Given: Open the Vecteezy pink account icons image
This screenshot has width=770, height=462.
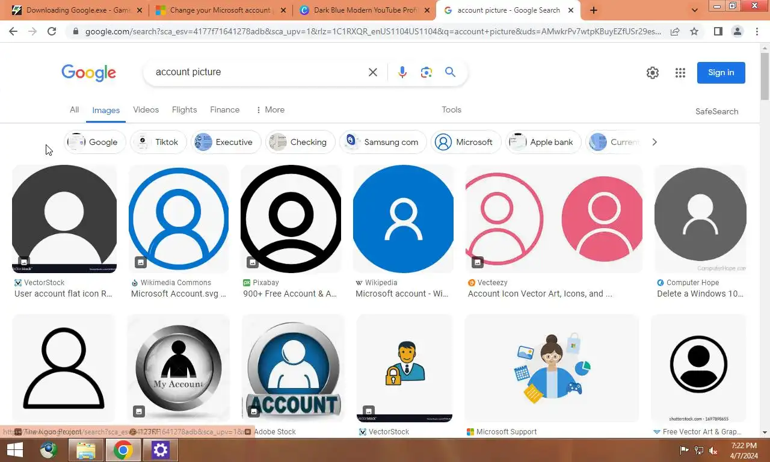Looking at the screenshot, I should pyautogui.click(x=554, y=219).
